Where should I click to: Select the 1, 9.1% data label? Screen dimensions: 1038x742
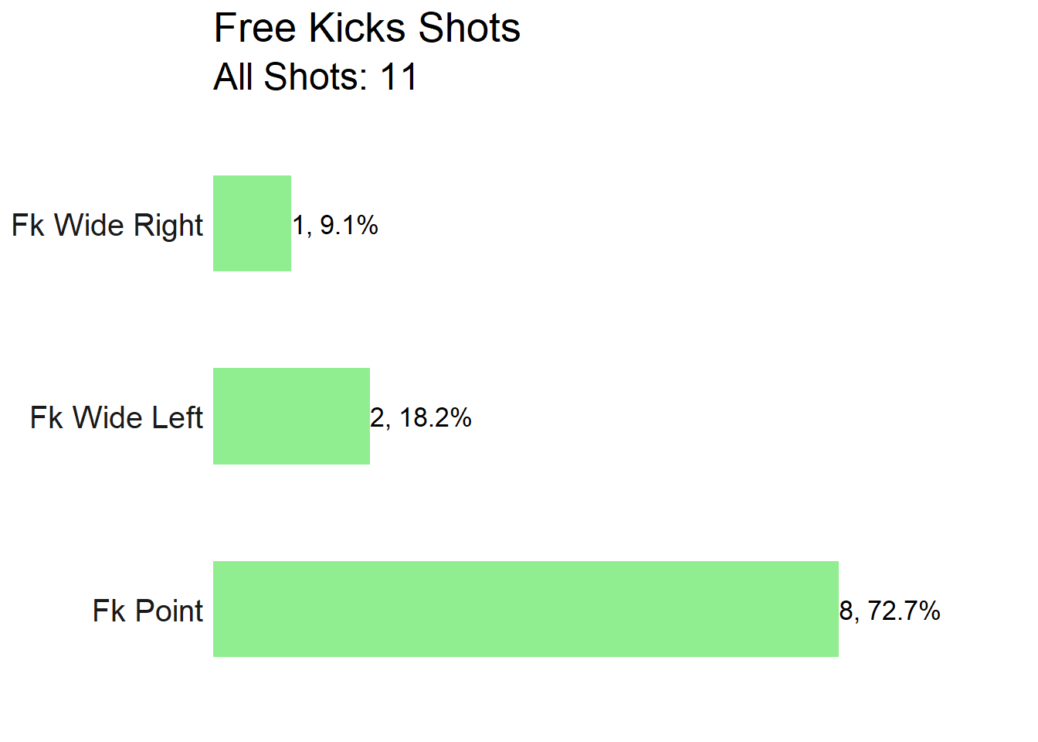pos(335,225)
